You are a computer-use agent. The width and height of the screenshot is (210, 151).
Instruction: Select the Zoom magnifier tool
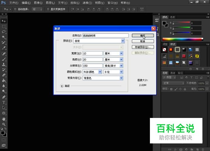[x=4, y=124]
